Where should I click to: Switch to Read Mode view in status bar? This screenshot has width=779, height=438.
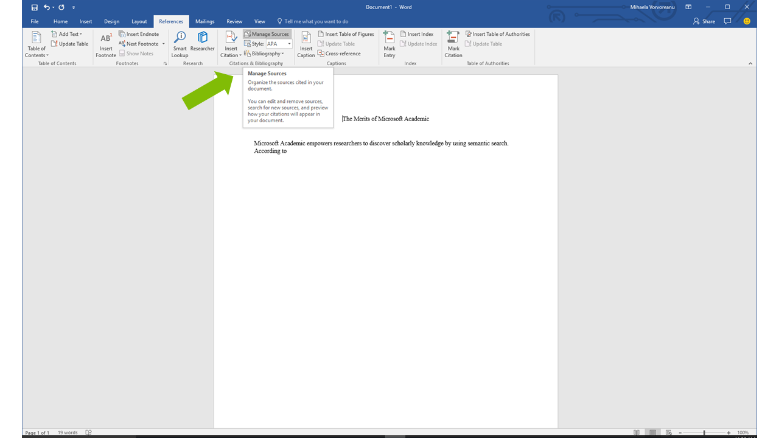coord(637,433)
